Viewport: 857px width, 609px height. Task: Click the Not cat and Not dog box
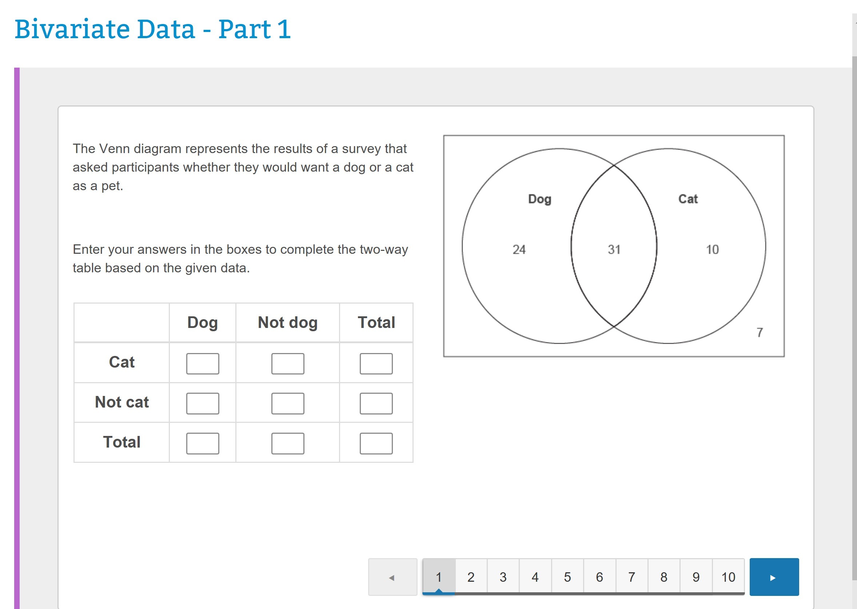[x=287, y=403]
